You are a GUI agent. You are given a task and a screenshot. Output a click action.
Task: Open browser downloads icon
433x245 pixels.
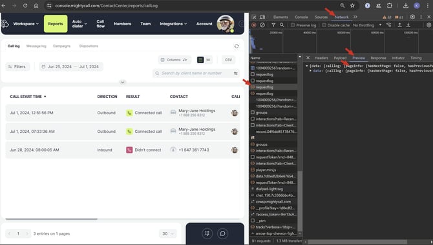coord(406,6)
